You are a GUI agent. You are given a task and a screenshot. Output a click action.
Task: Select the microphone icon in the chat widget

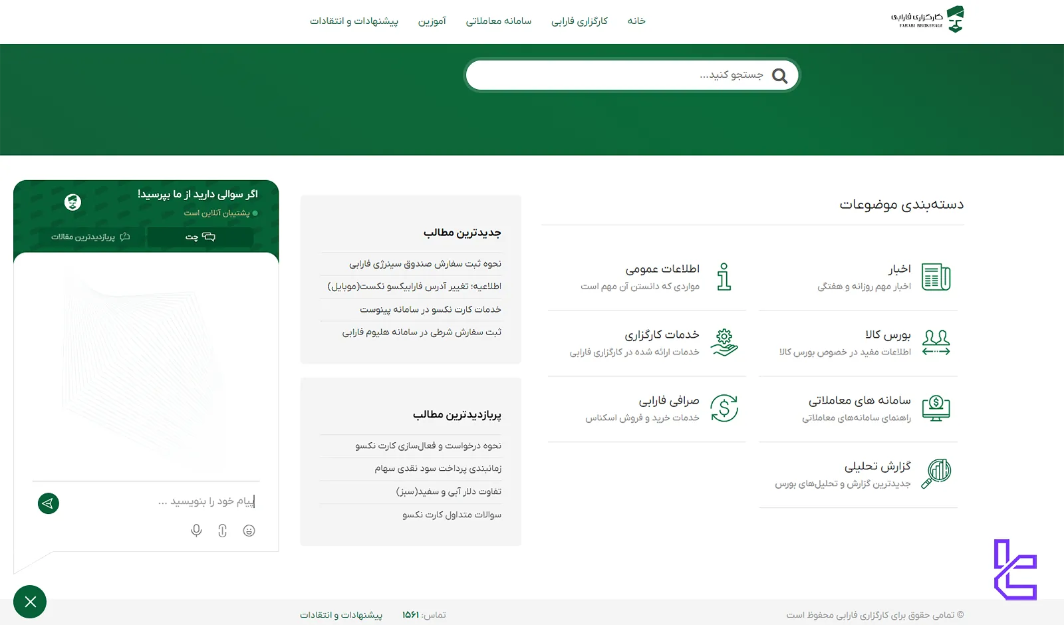click(196, 531)
